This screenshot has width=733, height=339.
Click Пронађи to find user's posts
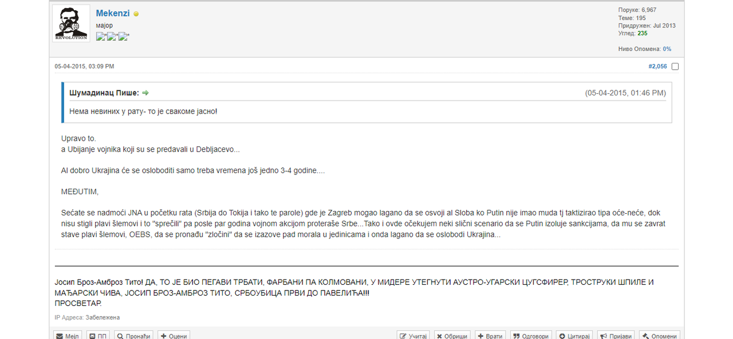pyautogui.click(x=133, y=336)
